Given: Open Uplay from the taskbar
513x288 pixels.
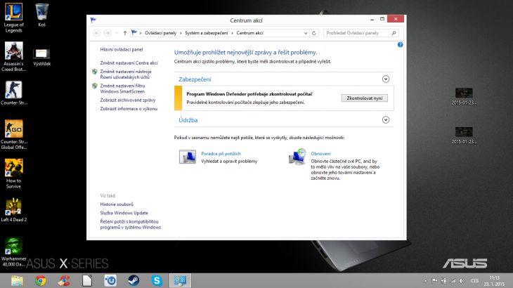Looking at the screenshot, I should pyautogui.click(x=110, y=281).
